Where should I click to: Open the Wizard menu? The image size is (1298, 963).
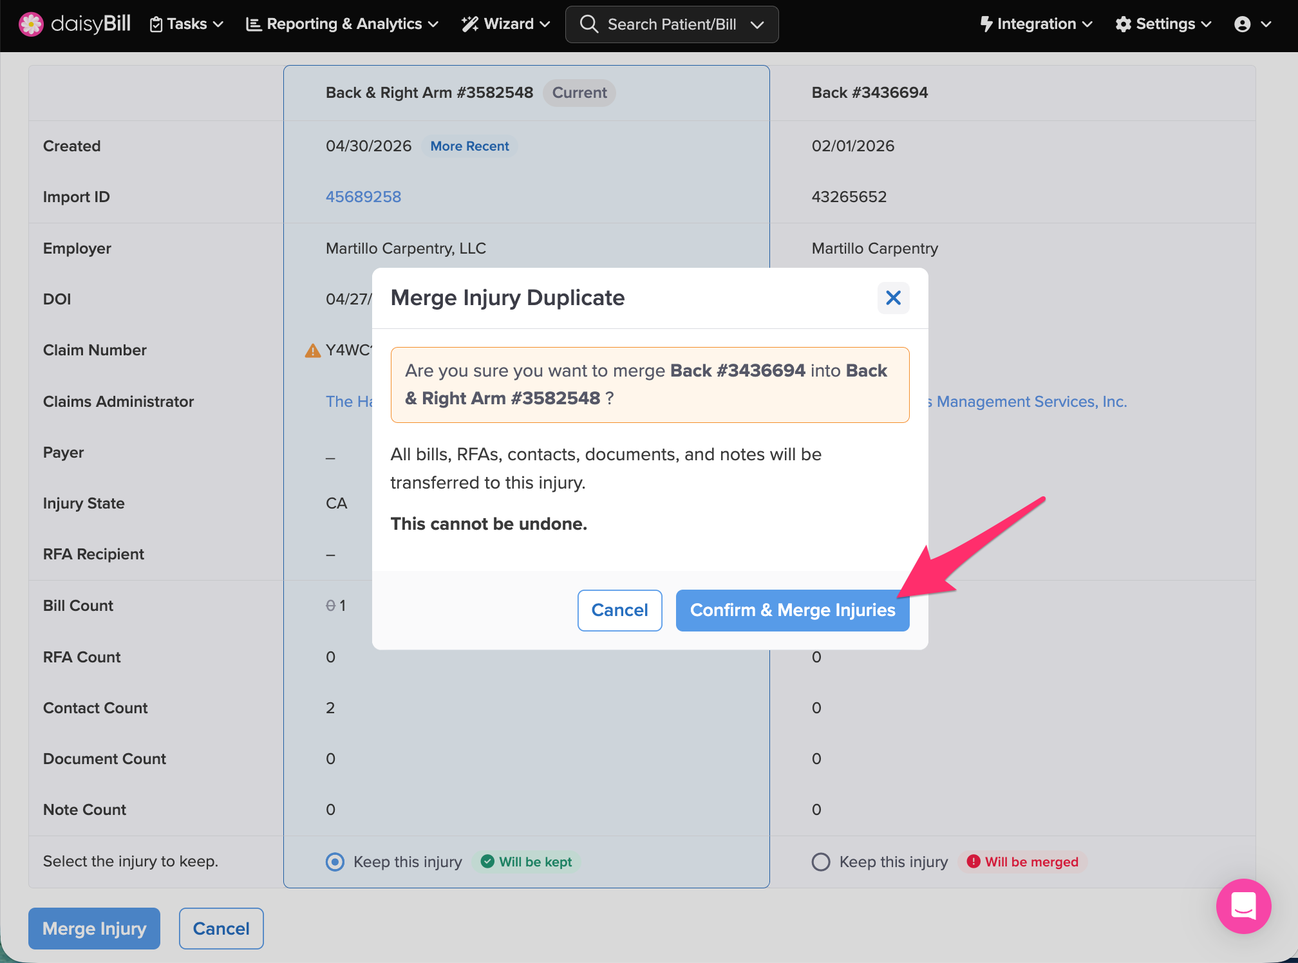tap(506, 24)
